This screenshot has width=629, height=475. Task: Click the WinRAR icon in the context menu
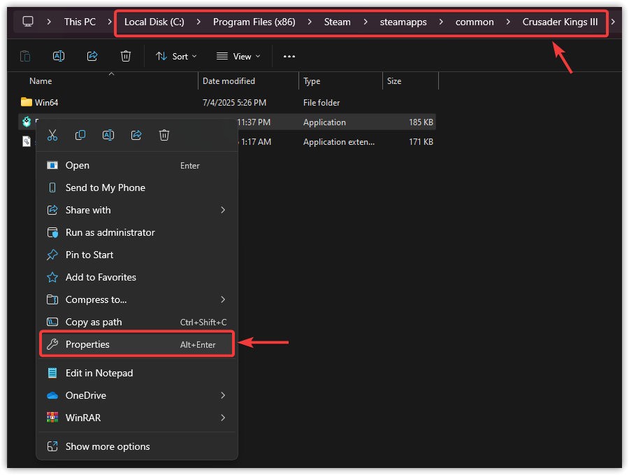pos(52,418)
